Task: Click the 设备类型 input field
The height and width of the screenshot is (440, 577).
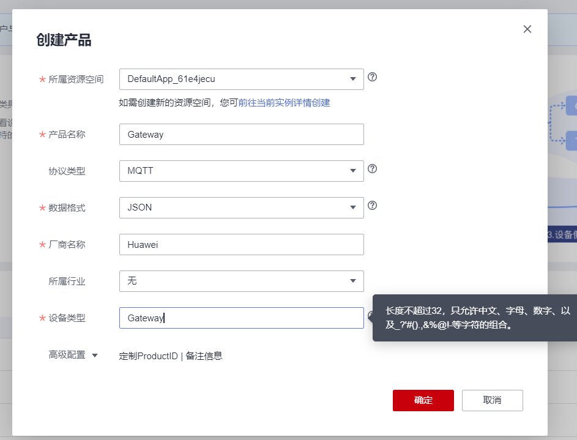Action: click(241, 318)
